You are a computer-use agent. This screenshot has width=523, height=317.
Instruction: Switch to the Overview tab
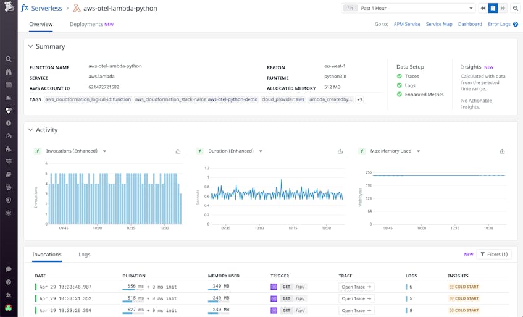(41, 24)
